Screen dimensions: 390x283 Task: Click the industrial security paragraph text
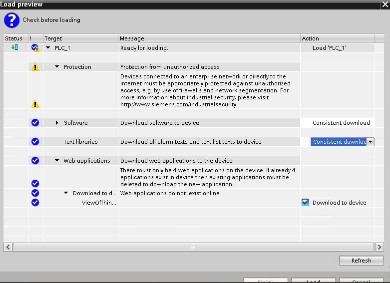pos(205,90)
